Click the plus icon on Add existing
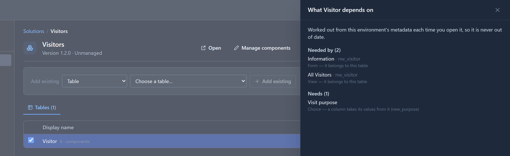 click(257, 81)
